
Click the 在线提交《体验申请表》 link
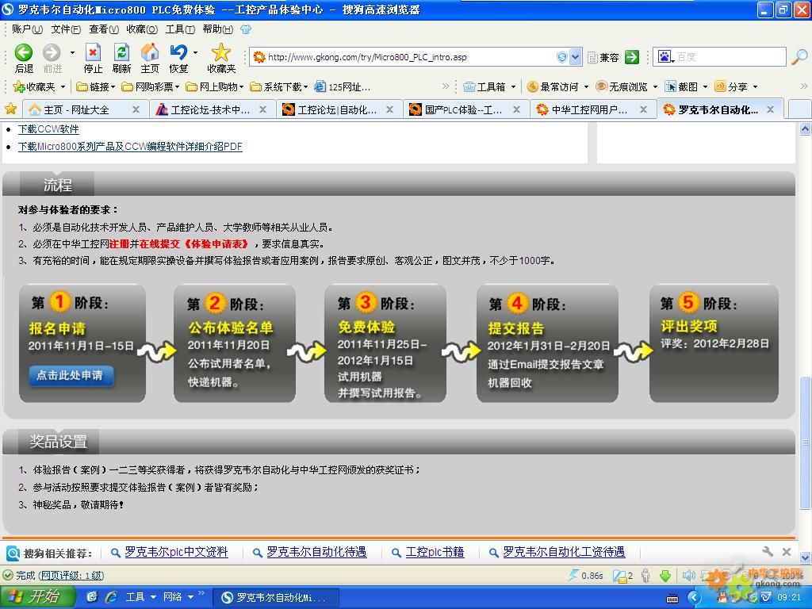point(195,243)
